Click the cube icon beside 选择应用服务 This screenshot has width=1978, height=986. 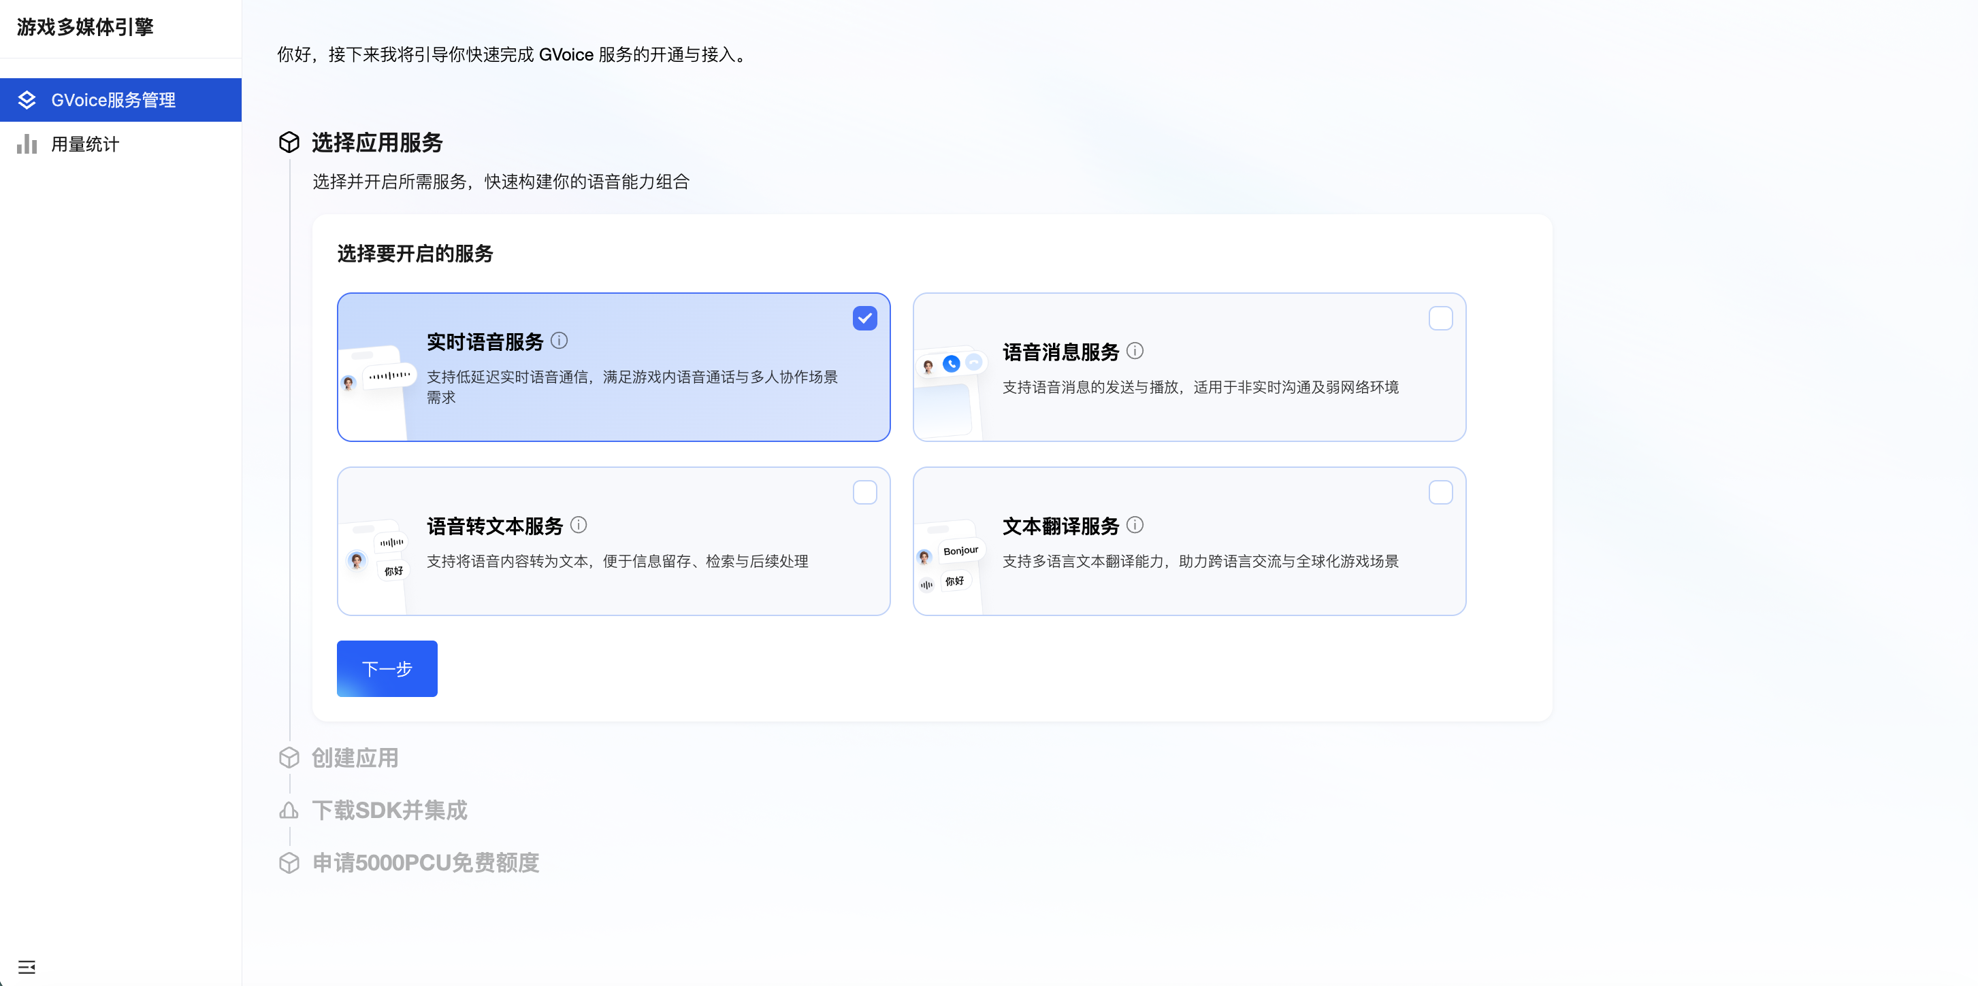[x=289, y=142]
